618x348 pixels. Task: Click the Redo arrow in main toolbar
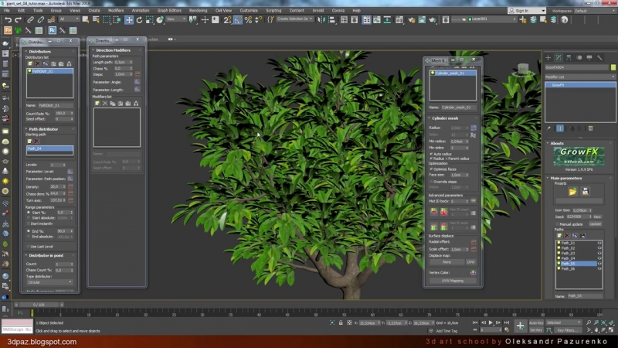(18, 19)
